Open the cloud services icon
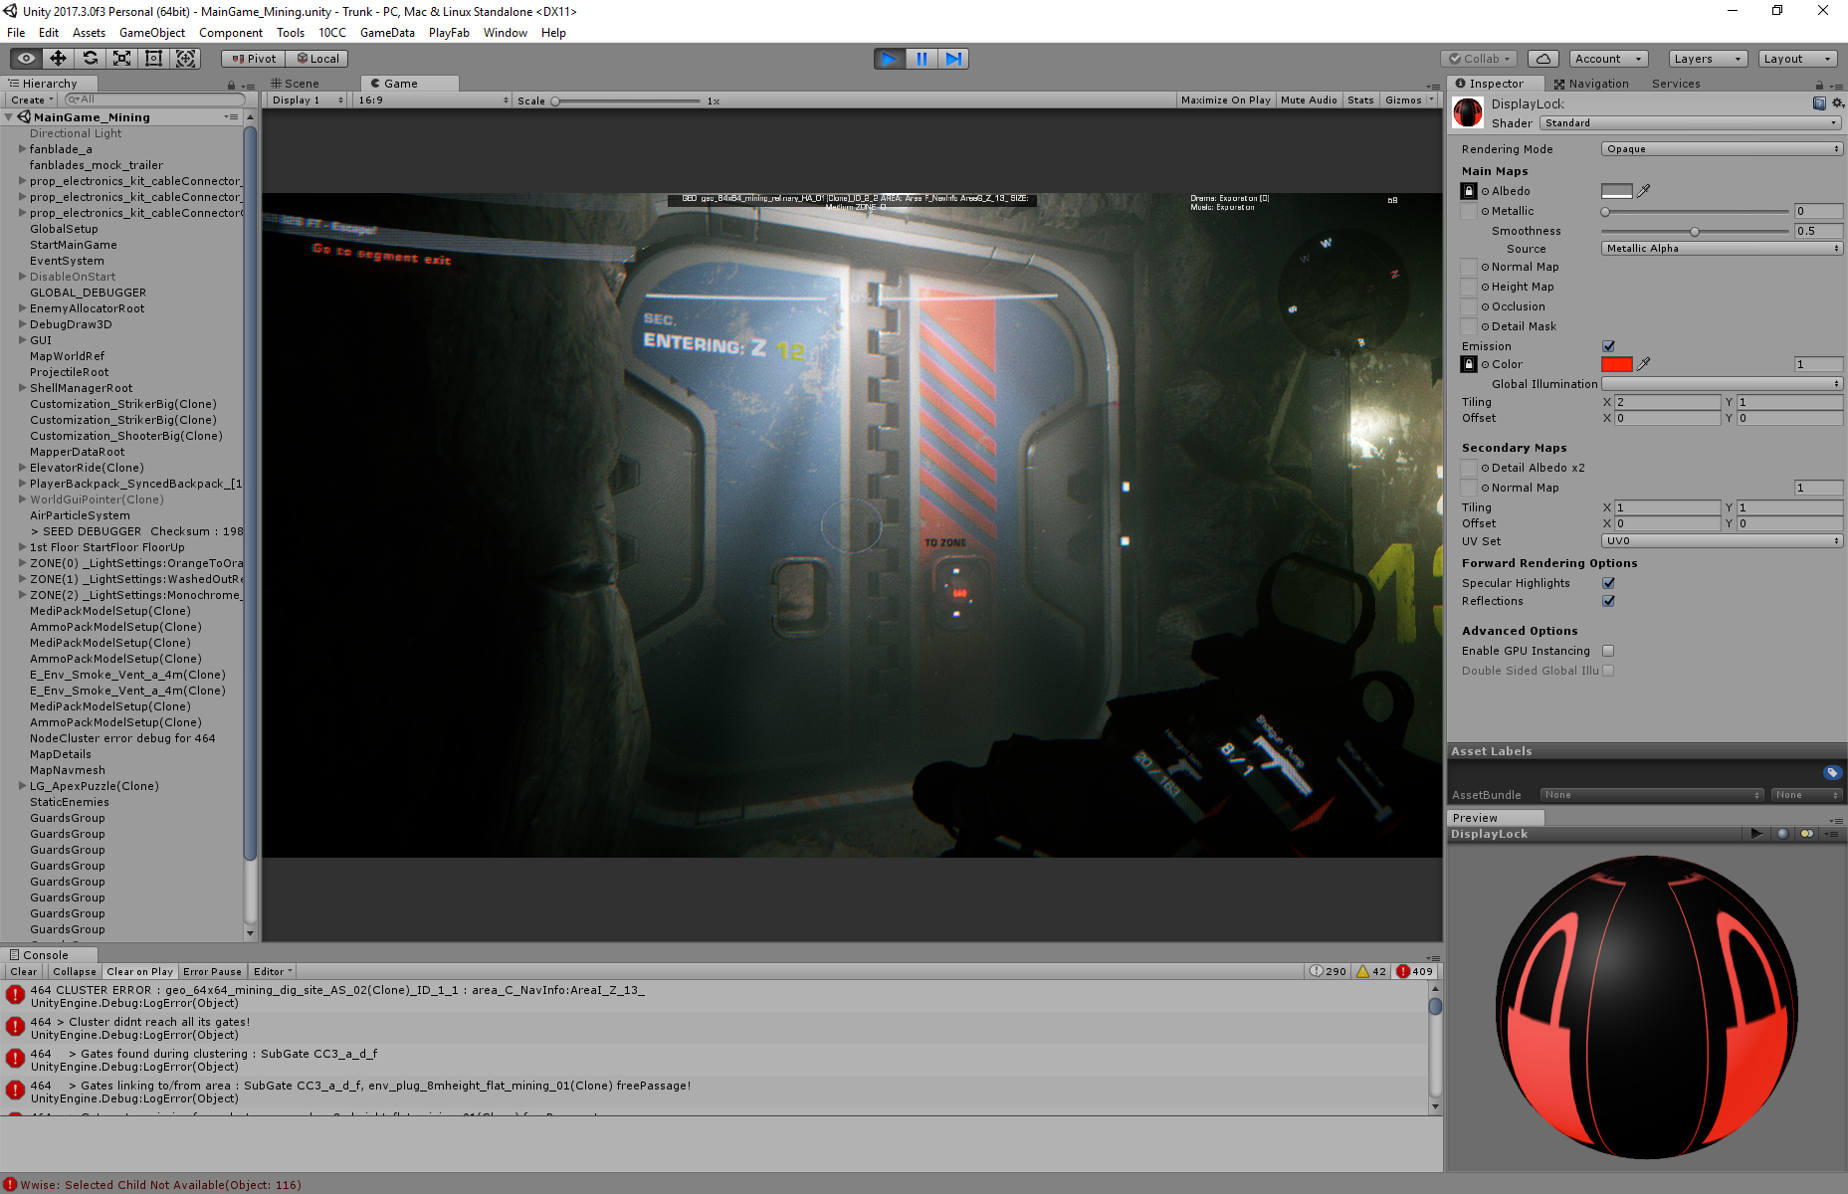 pyautogui.click(x=1542, y=59)
